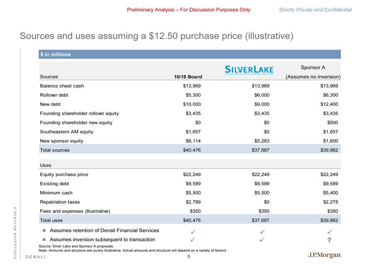Click the 'Strictly Private and Confidential' text
This screenshot has width=365, height=274.
click(315, 10)
